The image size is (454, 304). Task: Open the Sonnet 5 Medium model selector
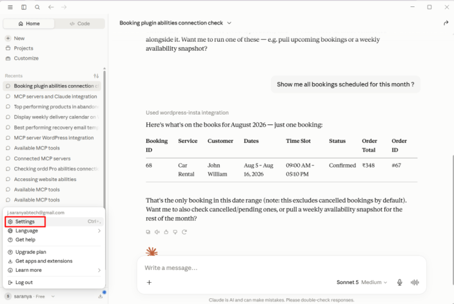tap(362, 282)
